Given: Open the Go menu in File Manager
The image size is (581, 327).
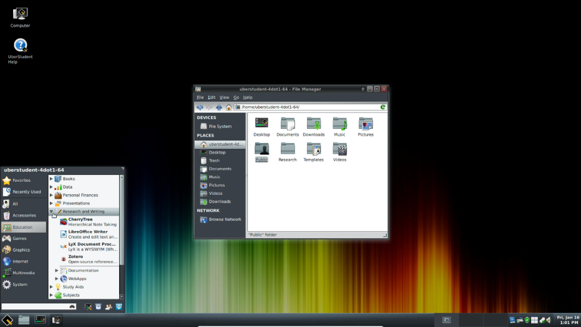Looking at the screenshot, I should coord(236,98).
